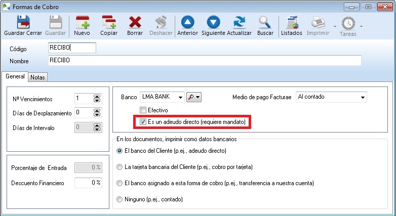This screenshot has width=396, height=216.
Task: Select El banco del Cliente radio option
Action: tap(119, 151)
